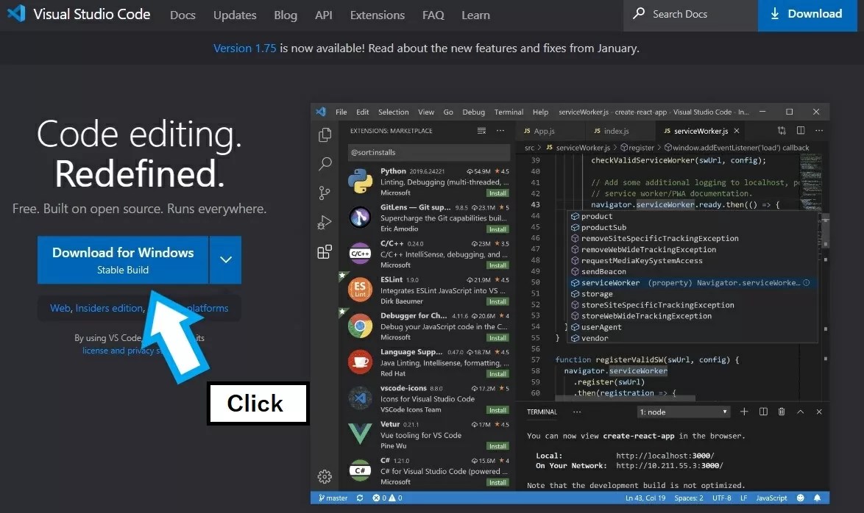Viewport: 864px width, 513px height.
Task: Open the Search view in the activity bar
Action: click(325, 163)
